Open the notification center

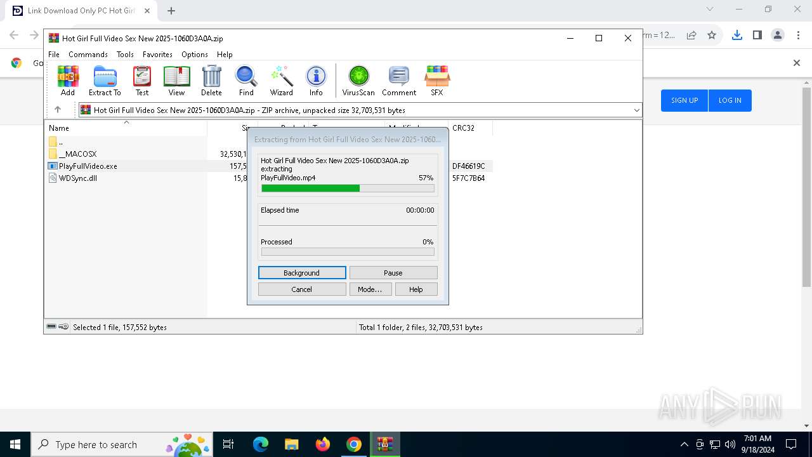pyautogui.click(x=791, y=444)
